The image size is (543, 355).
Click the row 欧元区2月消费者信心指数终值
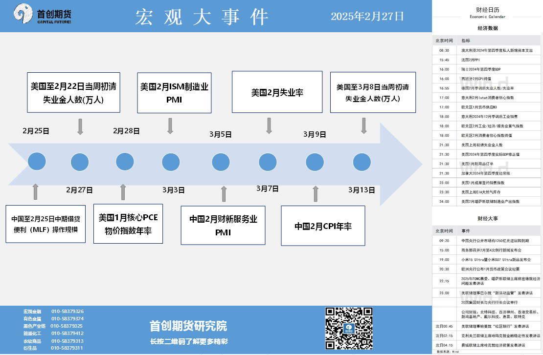(x=486, y=135)
